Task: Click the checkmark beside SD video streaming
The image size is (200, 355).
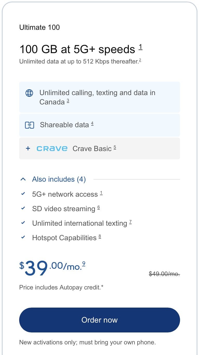Action: click(24, 208)
